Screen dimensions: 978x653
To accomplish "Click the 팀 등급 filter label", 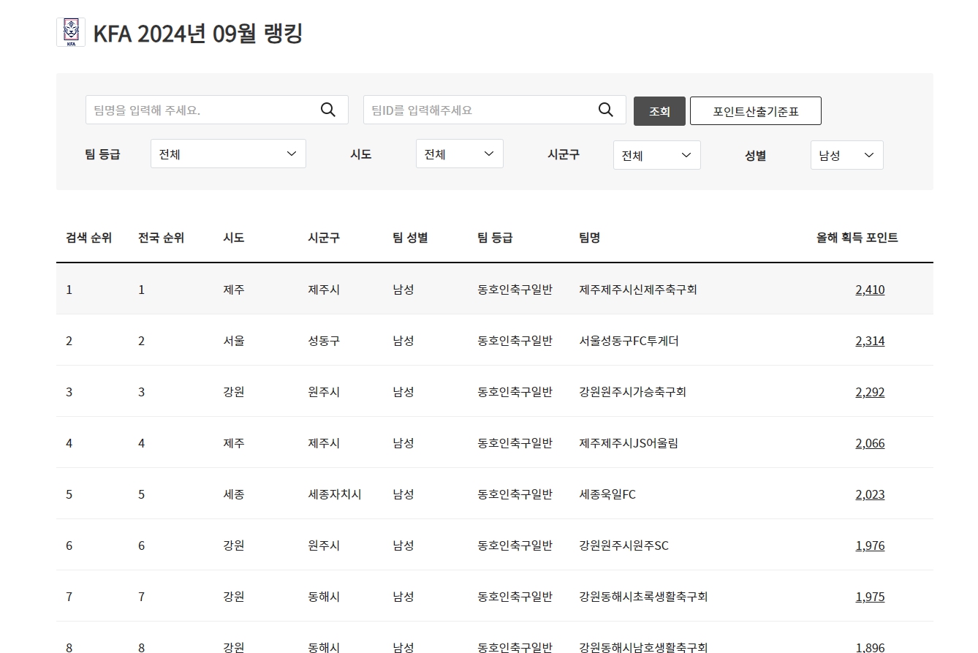I will [102, 154].
